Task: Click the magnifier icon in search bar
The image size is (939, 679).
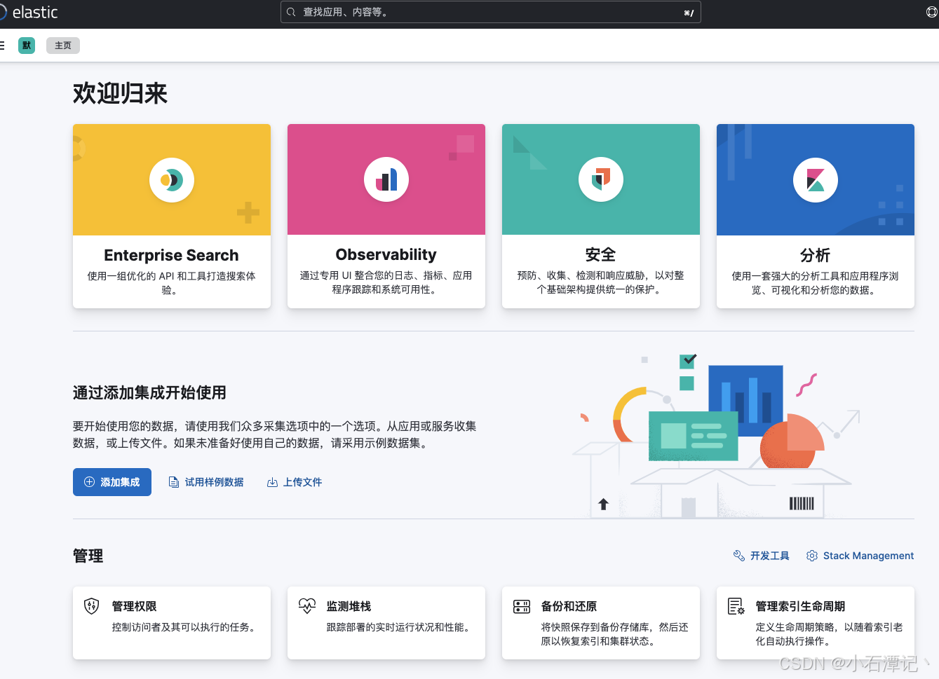Action: 291,12
